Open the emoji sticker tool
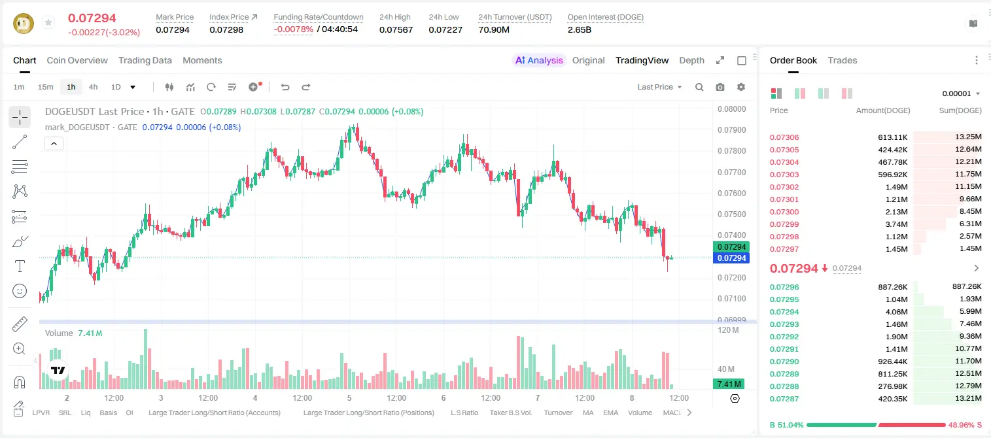 [x=20, y=291]
